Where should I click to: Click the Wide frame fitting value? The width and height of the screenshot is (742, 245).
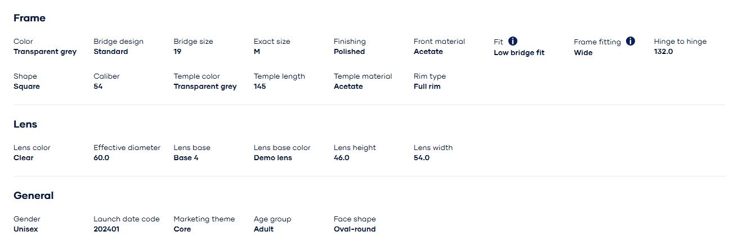tap(583, 53)
